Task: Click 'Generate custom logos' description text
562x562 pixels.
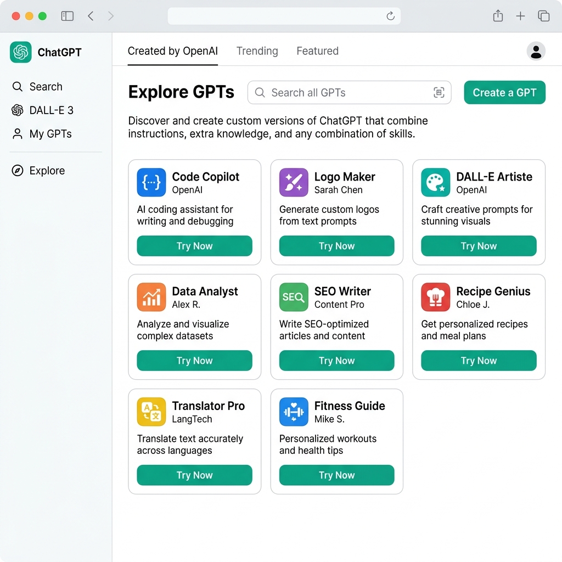Action: tap(329, 215)
